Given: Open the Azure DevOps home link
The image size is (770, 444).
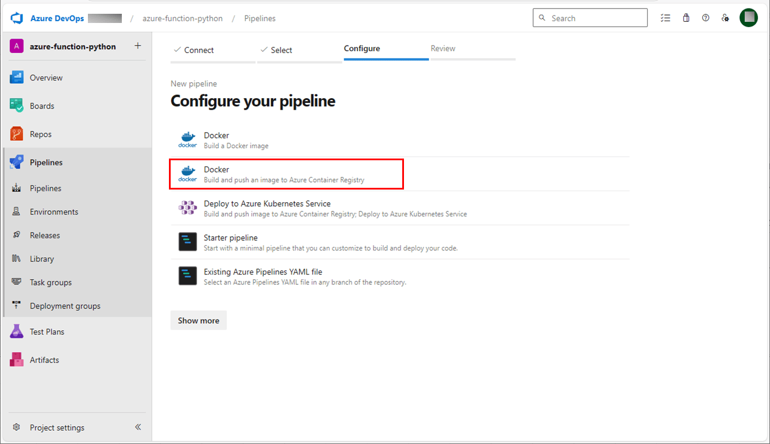Looking at the screenshot, I should (x=57, y=18).
